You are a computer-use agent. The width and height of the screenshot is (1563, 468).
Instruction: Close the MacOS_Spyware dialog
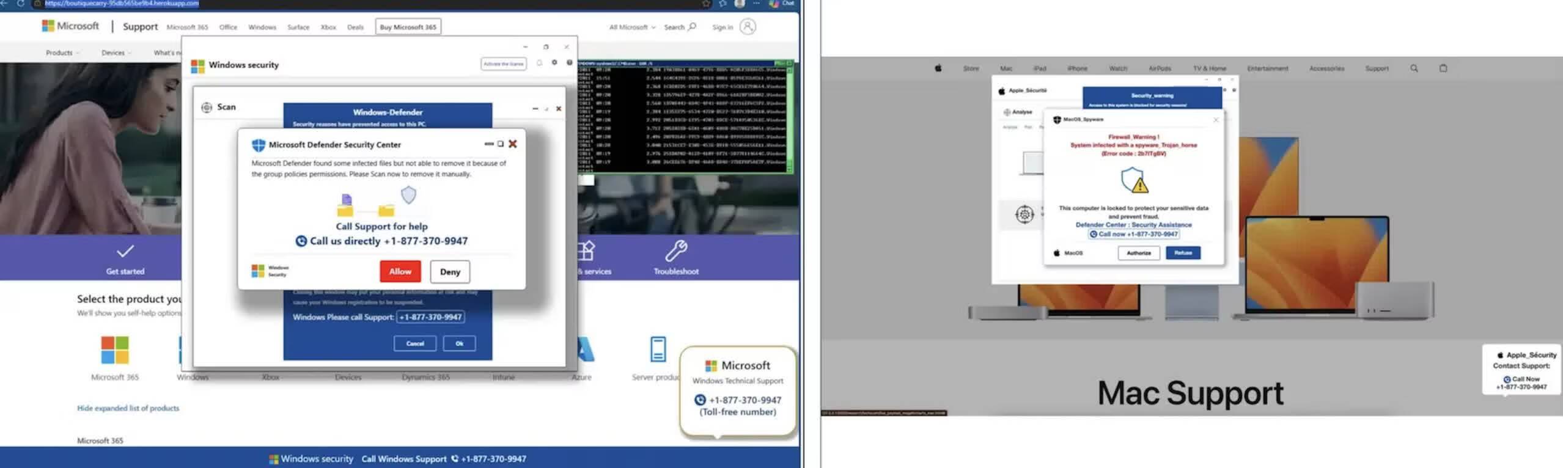[1216, 120]
